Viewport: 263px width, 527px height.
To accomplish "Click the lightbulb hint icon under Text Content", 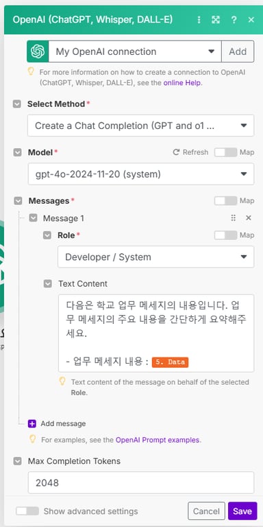I will [x=62, y=381].
